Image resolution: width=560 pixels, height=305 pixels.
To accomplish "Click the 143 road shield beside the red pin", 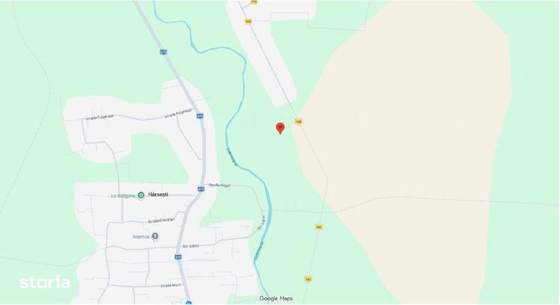I will [299, 122].
